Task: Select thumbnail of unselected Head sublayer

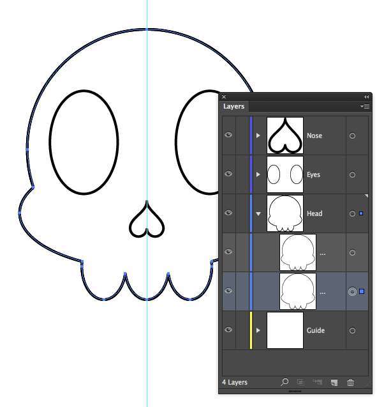Action: coord(298,252)
